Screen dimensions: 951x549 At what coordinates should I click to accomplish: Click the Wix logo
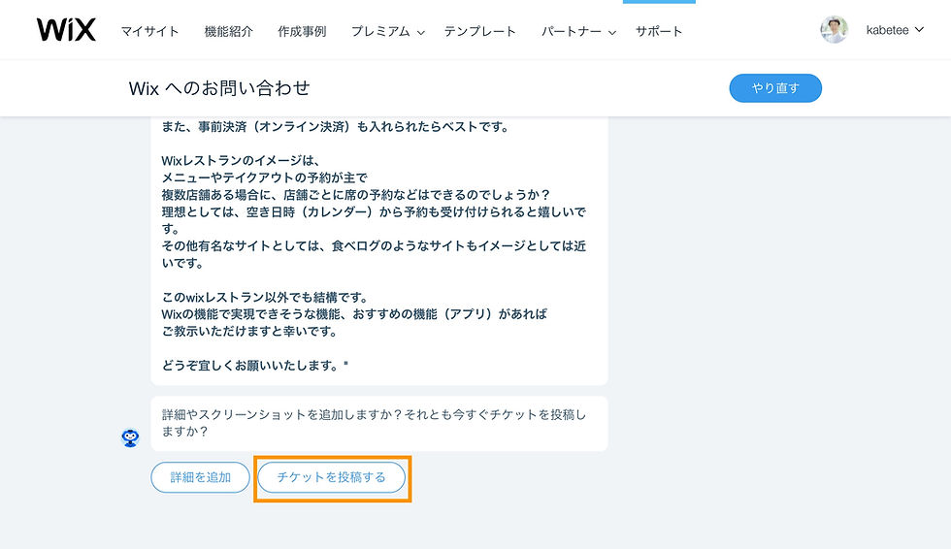(66, 30)
